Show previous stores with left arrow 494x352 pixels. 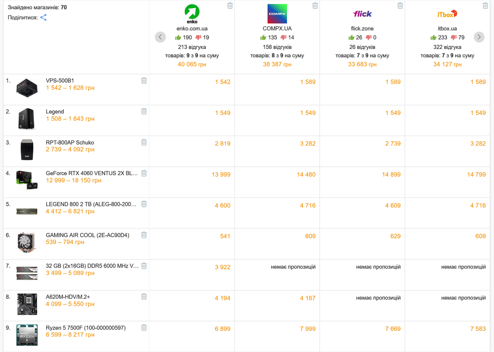[x=160, y=37]
